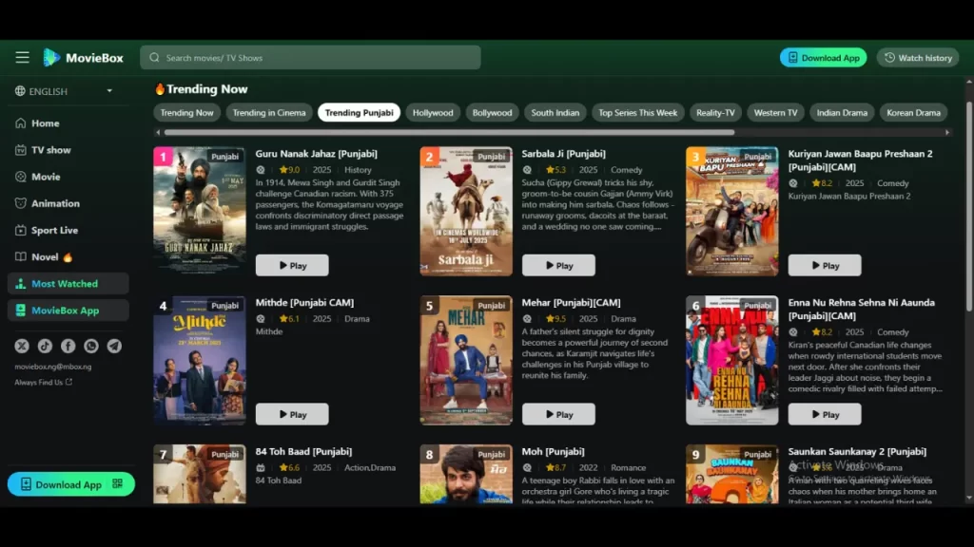Viewport: 974px width, 547px height.
Task: Play Mithde [Punjabi CAM]
Action: (292, 414)
